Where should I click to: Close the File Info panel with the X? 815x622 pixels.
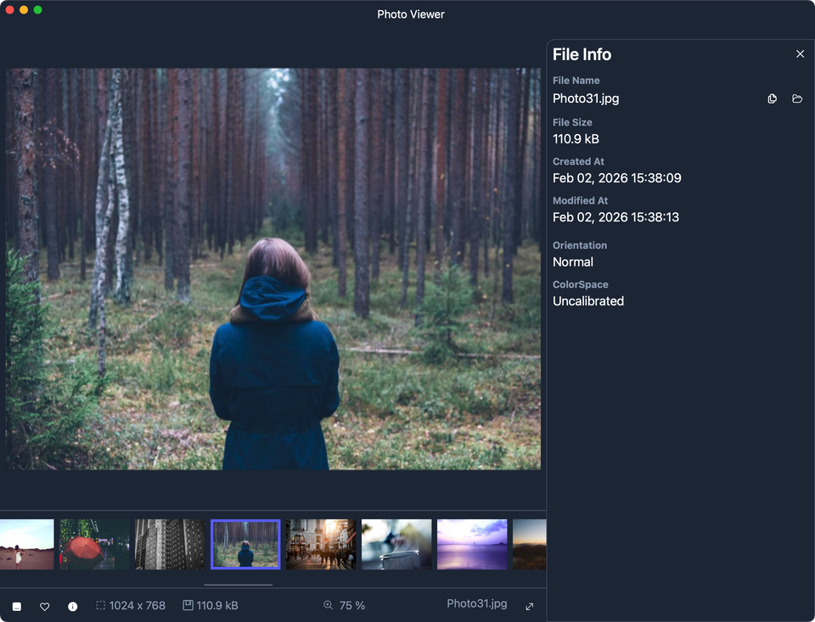[800, 53]
